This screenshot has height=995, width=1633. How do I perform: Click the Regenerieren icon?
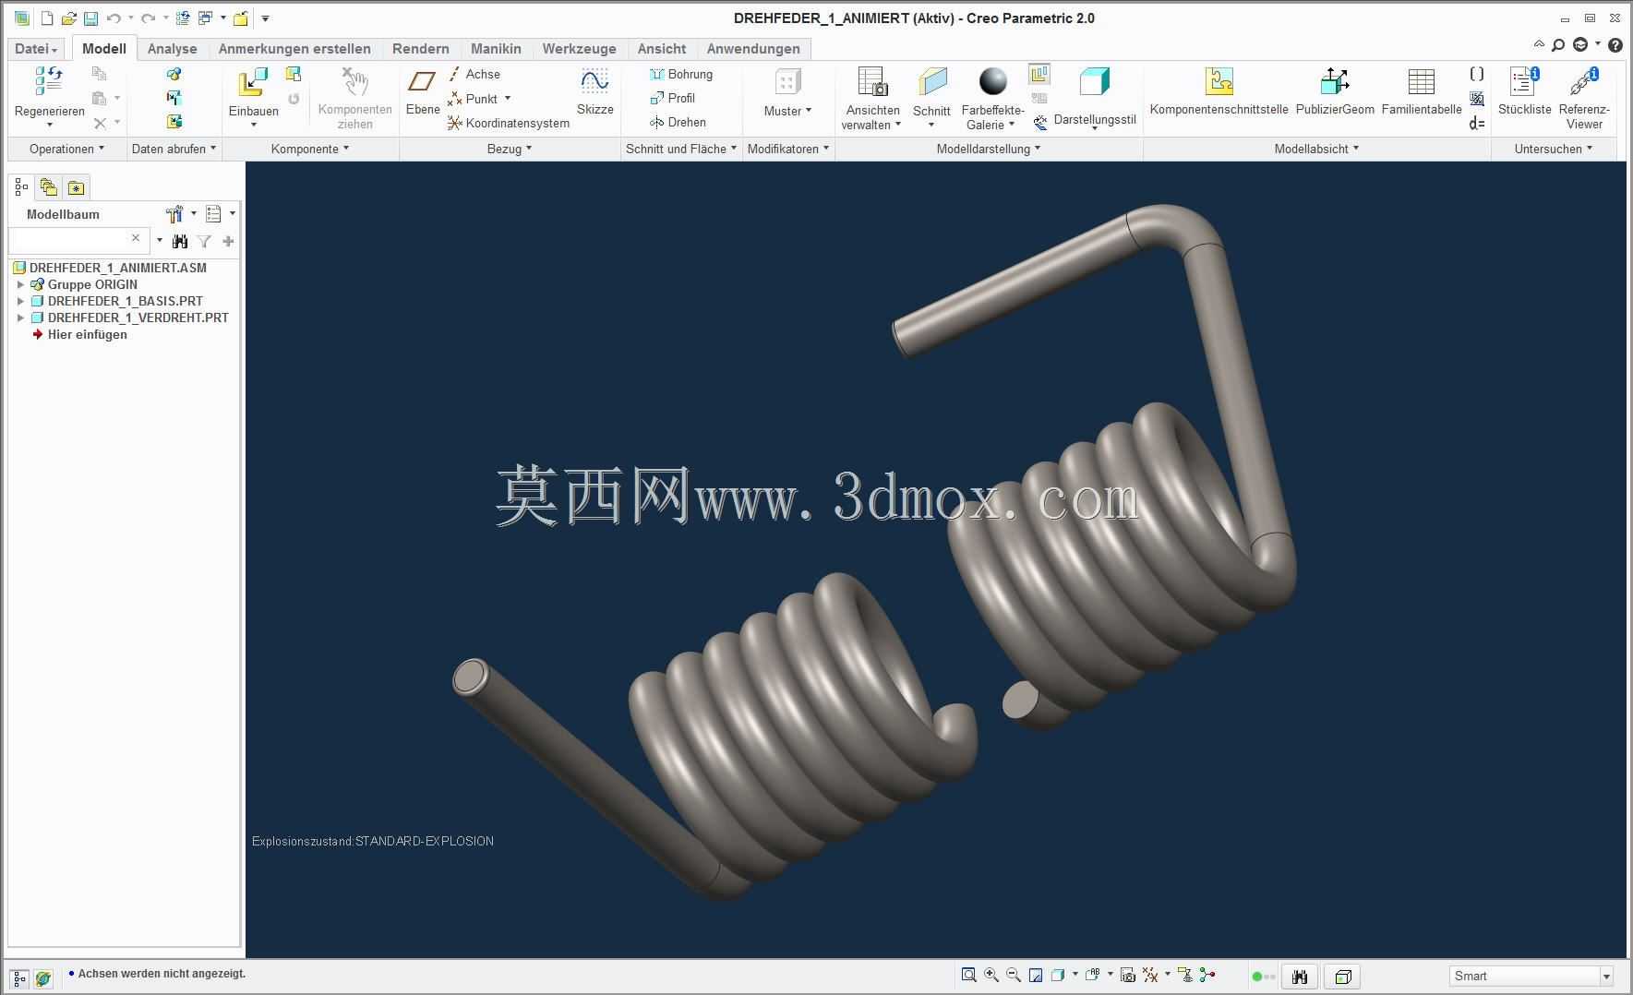point(49,81)
